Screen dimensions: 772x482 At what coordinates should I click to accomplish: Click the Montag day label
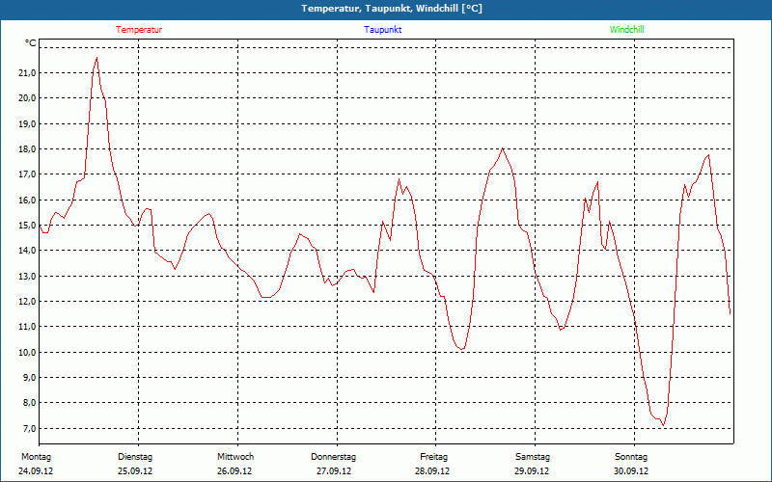pyautogui.click(x=36, y=457)
